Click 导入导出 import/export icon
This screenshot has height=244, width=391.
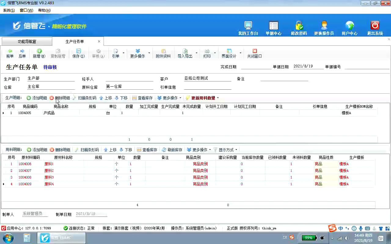click(x=185, y=53)
